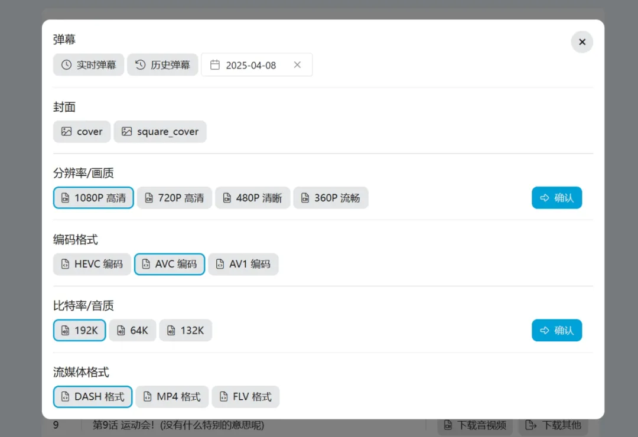This screenshot has height=437, width=638.
Task: Download the cover image
Action: pos(82,132)
